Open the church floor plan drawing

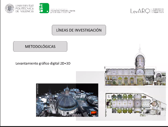(136, 105)
